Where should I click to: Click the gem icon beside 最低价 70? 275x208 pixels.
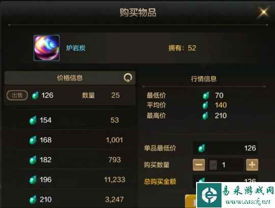point(206,96)
